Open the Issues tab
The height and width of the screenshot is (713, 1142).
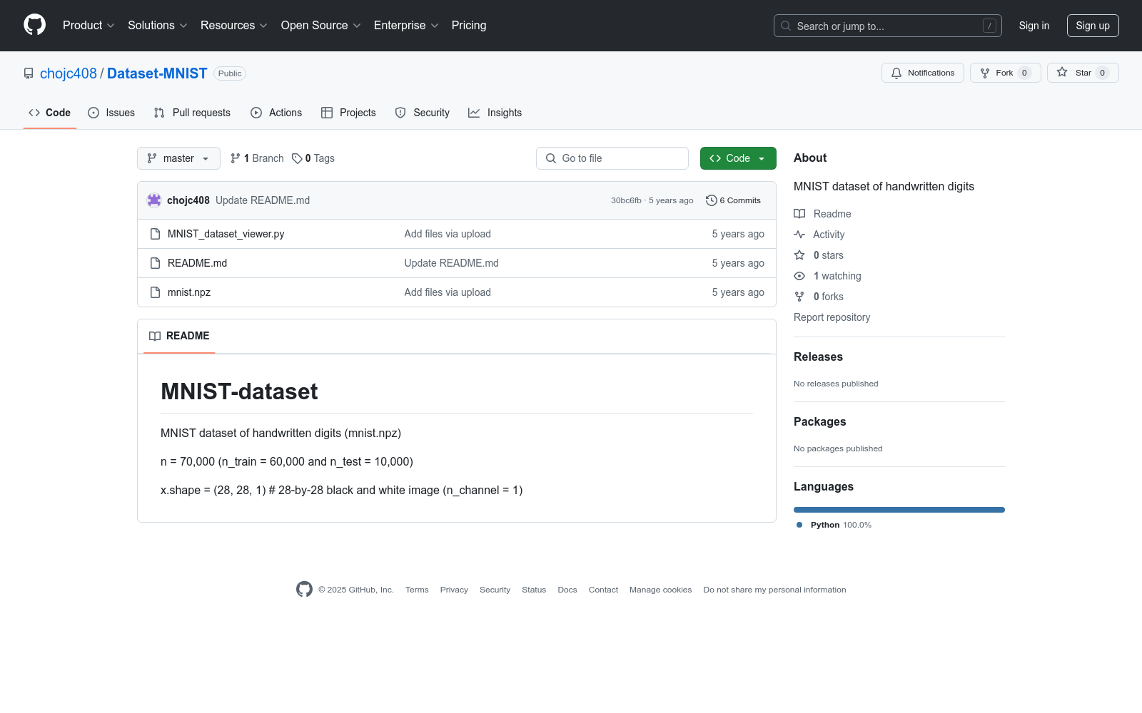(111, 113)
